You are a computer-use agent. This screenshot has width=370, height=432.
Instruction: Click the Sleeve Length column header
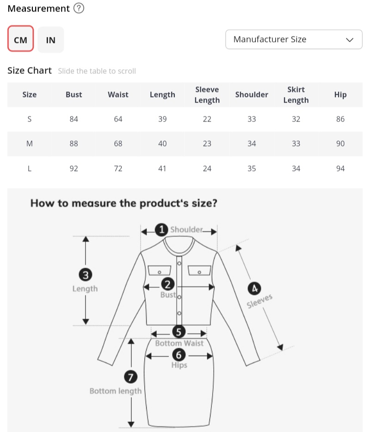coord(207,95)
